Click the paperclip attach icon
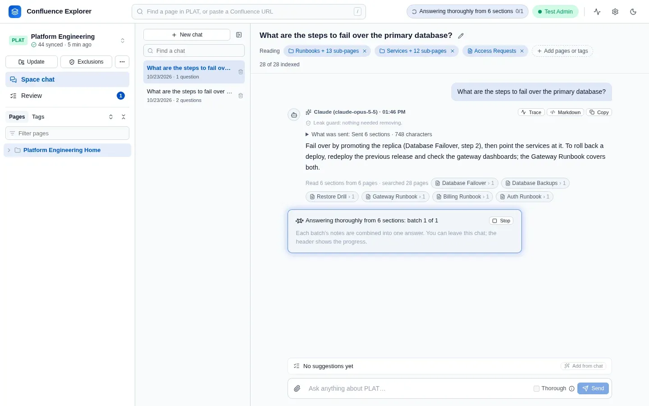Image resolution: width=649 pixels, height=406 pixels. 297,388
